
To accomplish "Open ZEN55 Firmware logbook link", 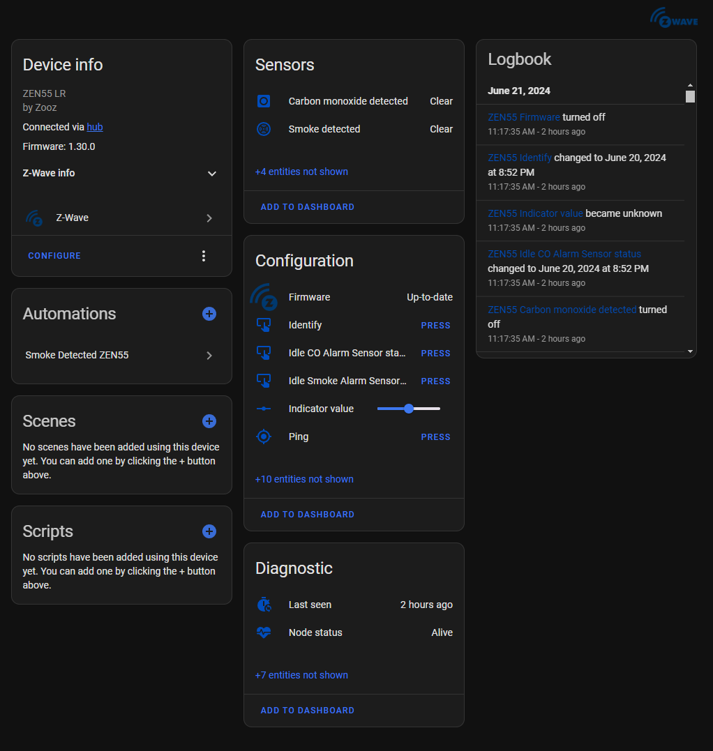I will pyautogui.click(x=524, y=117).
